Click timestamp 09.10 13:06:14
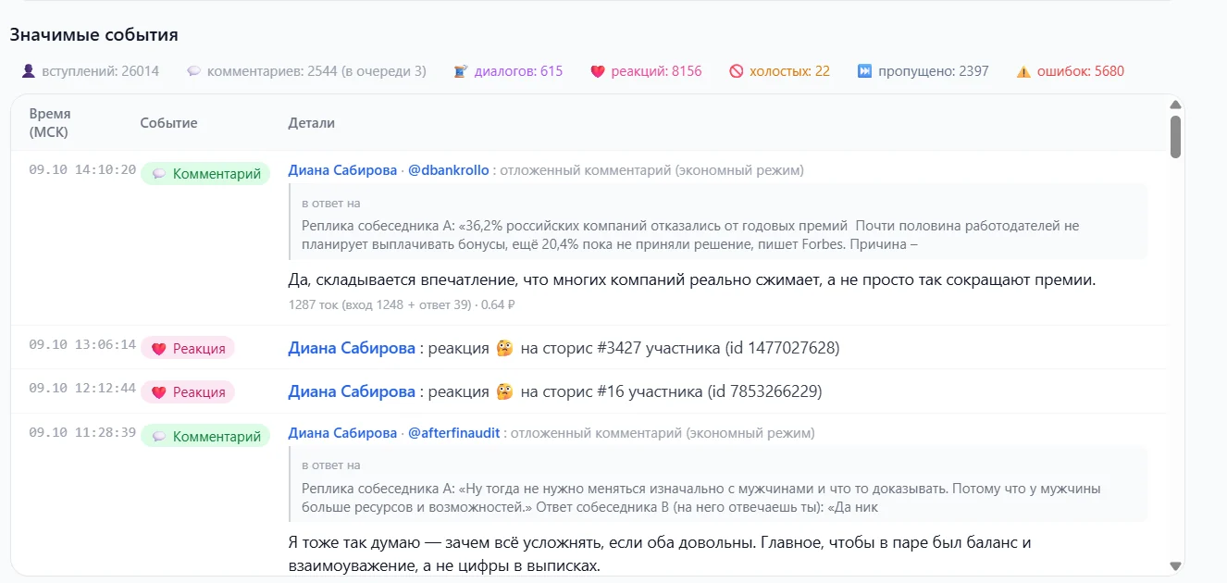Screen dimensions: 1227x583 pos(82,344)
